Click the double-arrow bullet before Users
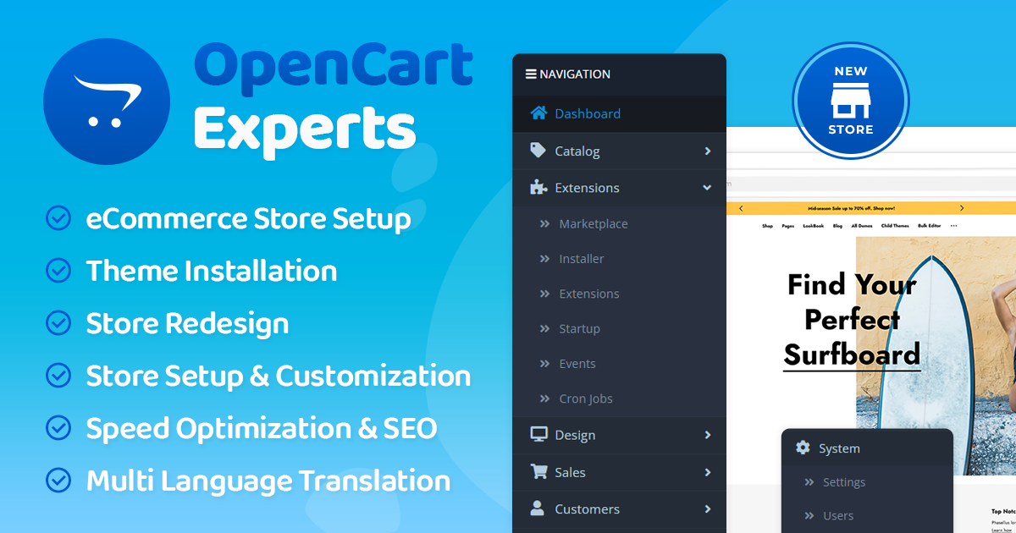Screen dimensions: 1016x533 [809, 515]
